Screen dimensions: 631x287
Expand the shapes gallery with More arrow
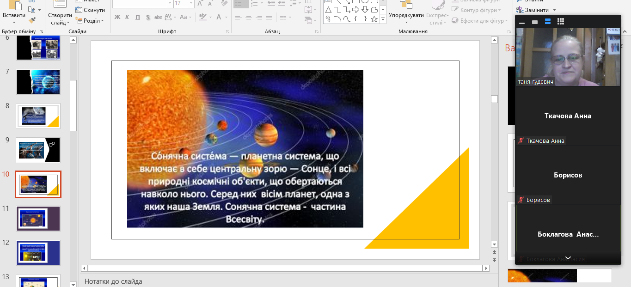tap(383, 19)
